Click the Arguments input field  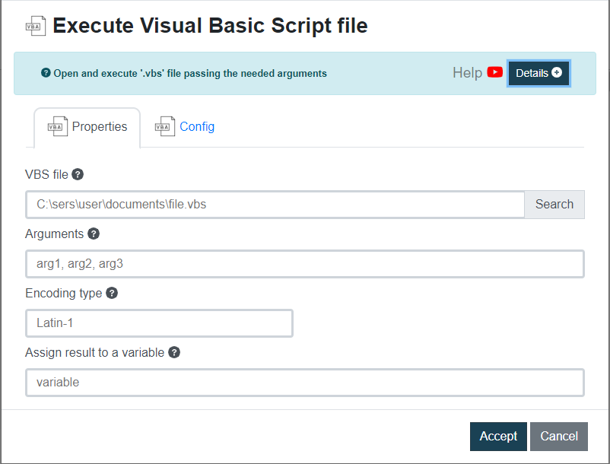[304, 264]
